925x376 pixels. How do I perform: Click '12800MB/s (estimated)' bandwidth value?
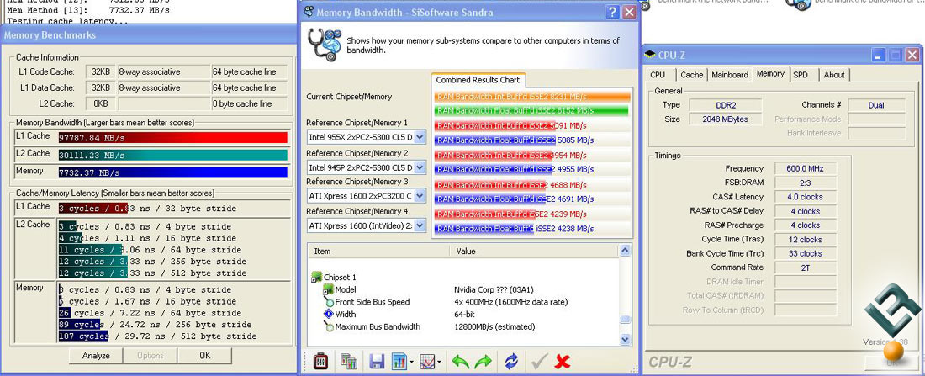point(495,326)
